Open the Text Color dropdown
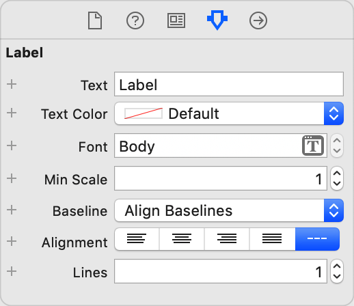354x306 pixels. [229, 113]
